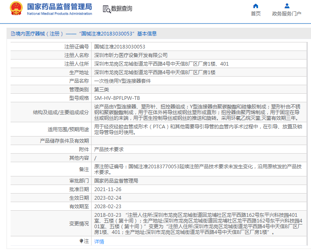Click the 生产地址 value cell
Screen dimensions: 311x251
[199, 73]
